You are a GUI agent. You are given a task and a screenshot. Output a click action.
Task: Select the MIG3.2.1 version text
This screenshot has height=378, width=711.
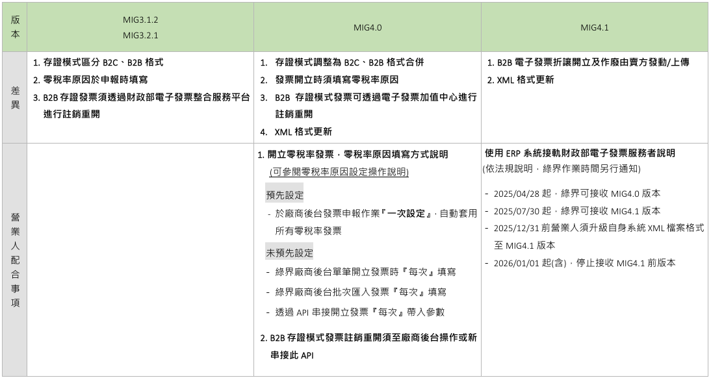140,36
